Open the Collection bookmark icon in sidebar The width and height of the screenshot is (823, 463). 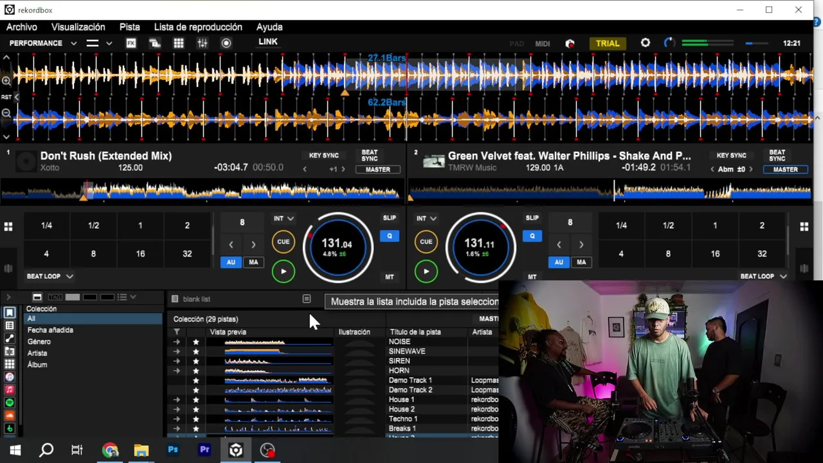tap(10, 313)
